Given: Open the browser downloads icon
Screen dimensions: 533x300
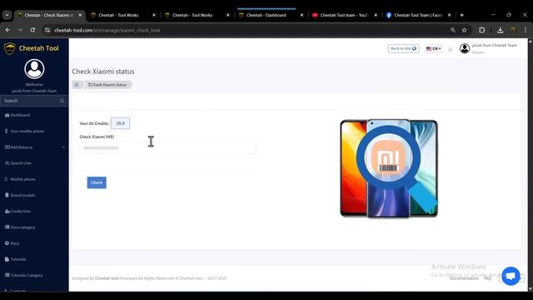Looking at the screenshot, I should pyautogui.click(x=500, y=30).
